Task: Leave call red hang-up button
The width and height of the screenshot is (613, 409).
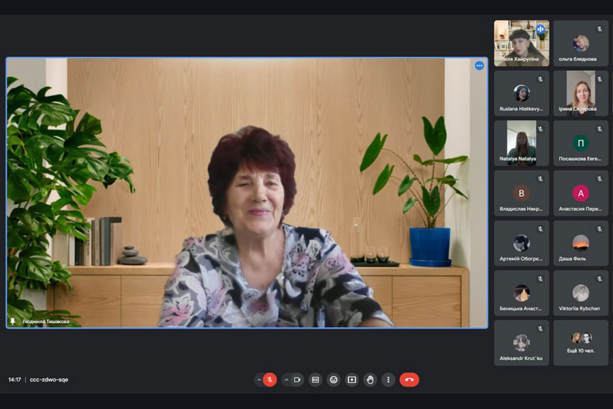Action: tap(409, 380)
